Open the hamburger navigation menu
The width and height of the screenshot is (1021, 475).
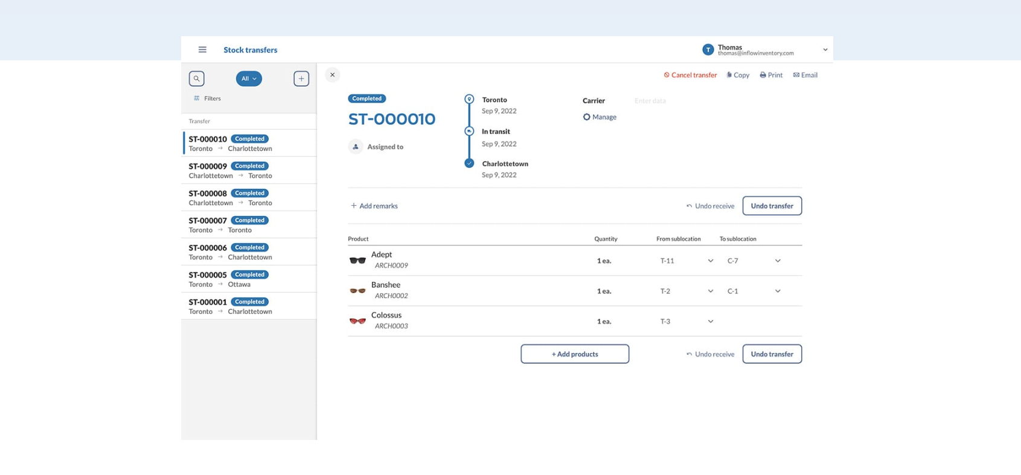[x=202, y=50]
